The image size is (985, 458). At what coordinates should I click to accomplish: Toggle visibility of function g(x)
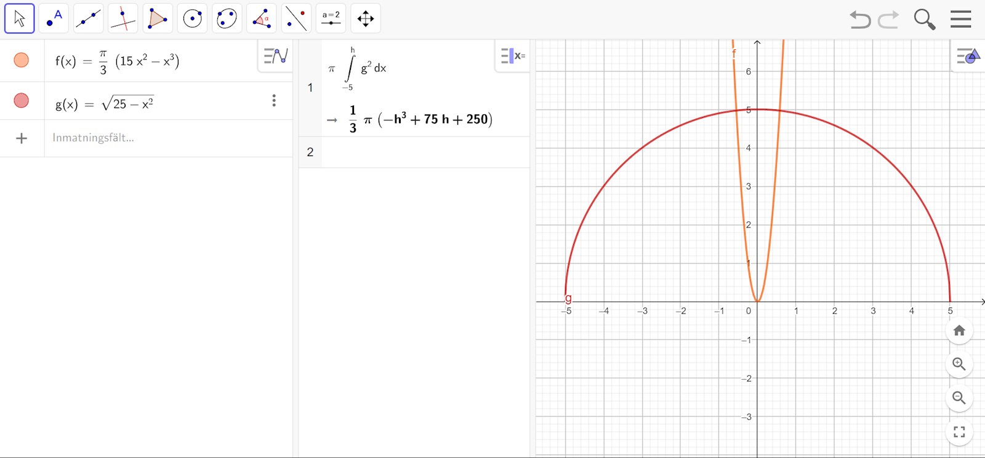(x=22, y=100)
